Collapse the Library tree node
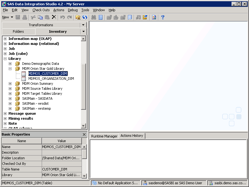249x187 pixels. pos(5,58)
